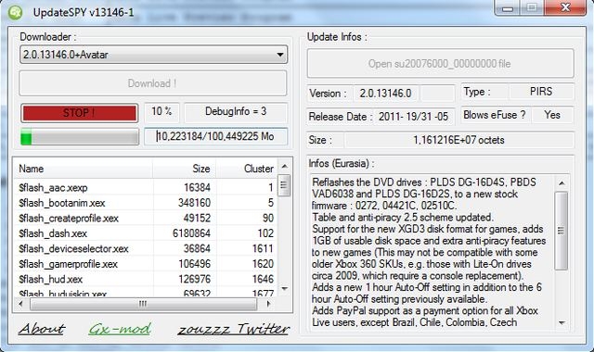This screenshot has height=352, width=594.
Task: Click the UpdateSPY app icon in title bar
Action: [x=15, y=12]
